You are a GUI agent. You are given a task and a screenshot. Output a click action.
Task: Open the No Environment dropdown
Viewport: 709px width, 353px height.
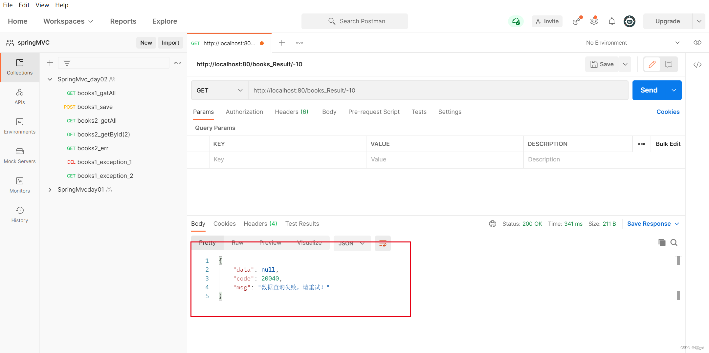point(632,43)
